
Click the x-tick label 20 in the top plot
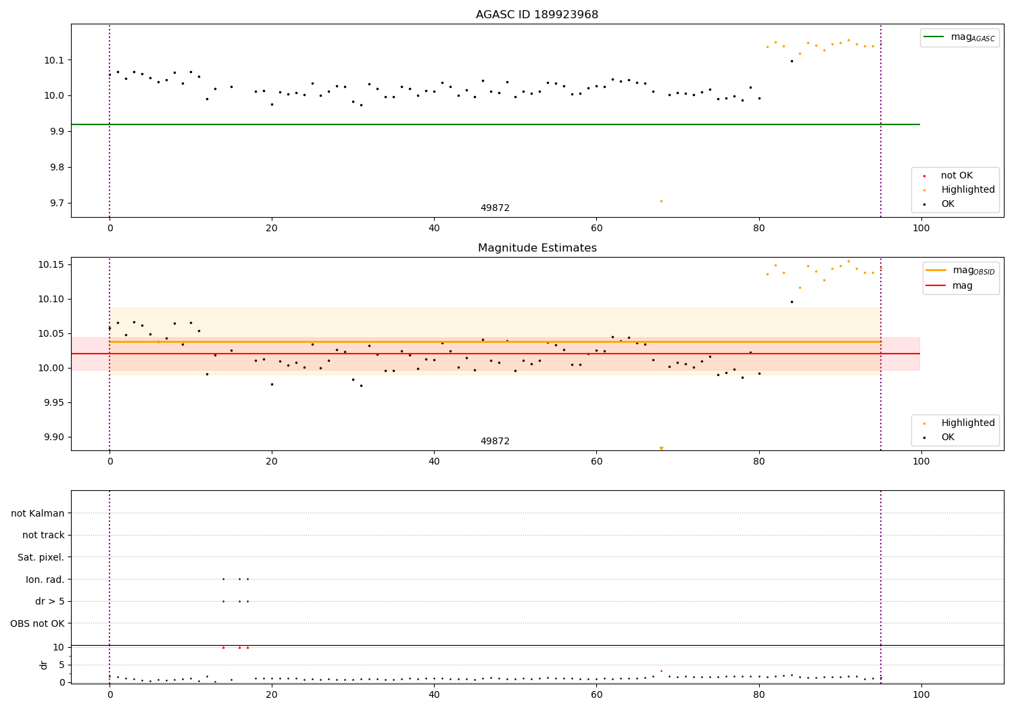pos(272,229)
